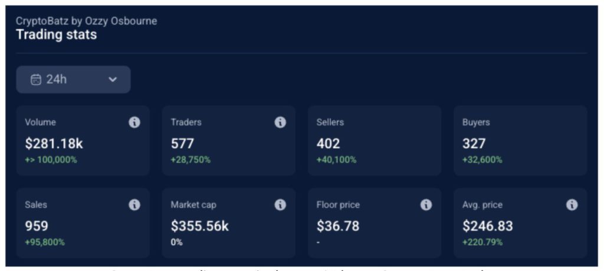Click the Avg. price info icon
Screen dimensions: 604x271
[572, 205]
